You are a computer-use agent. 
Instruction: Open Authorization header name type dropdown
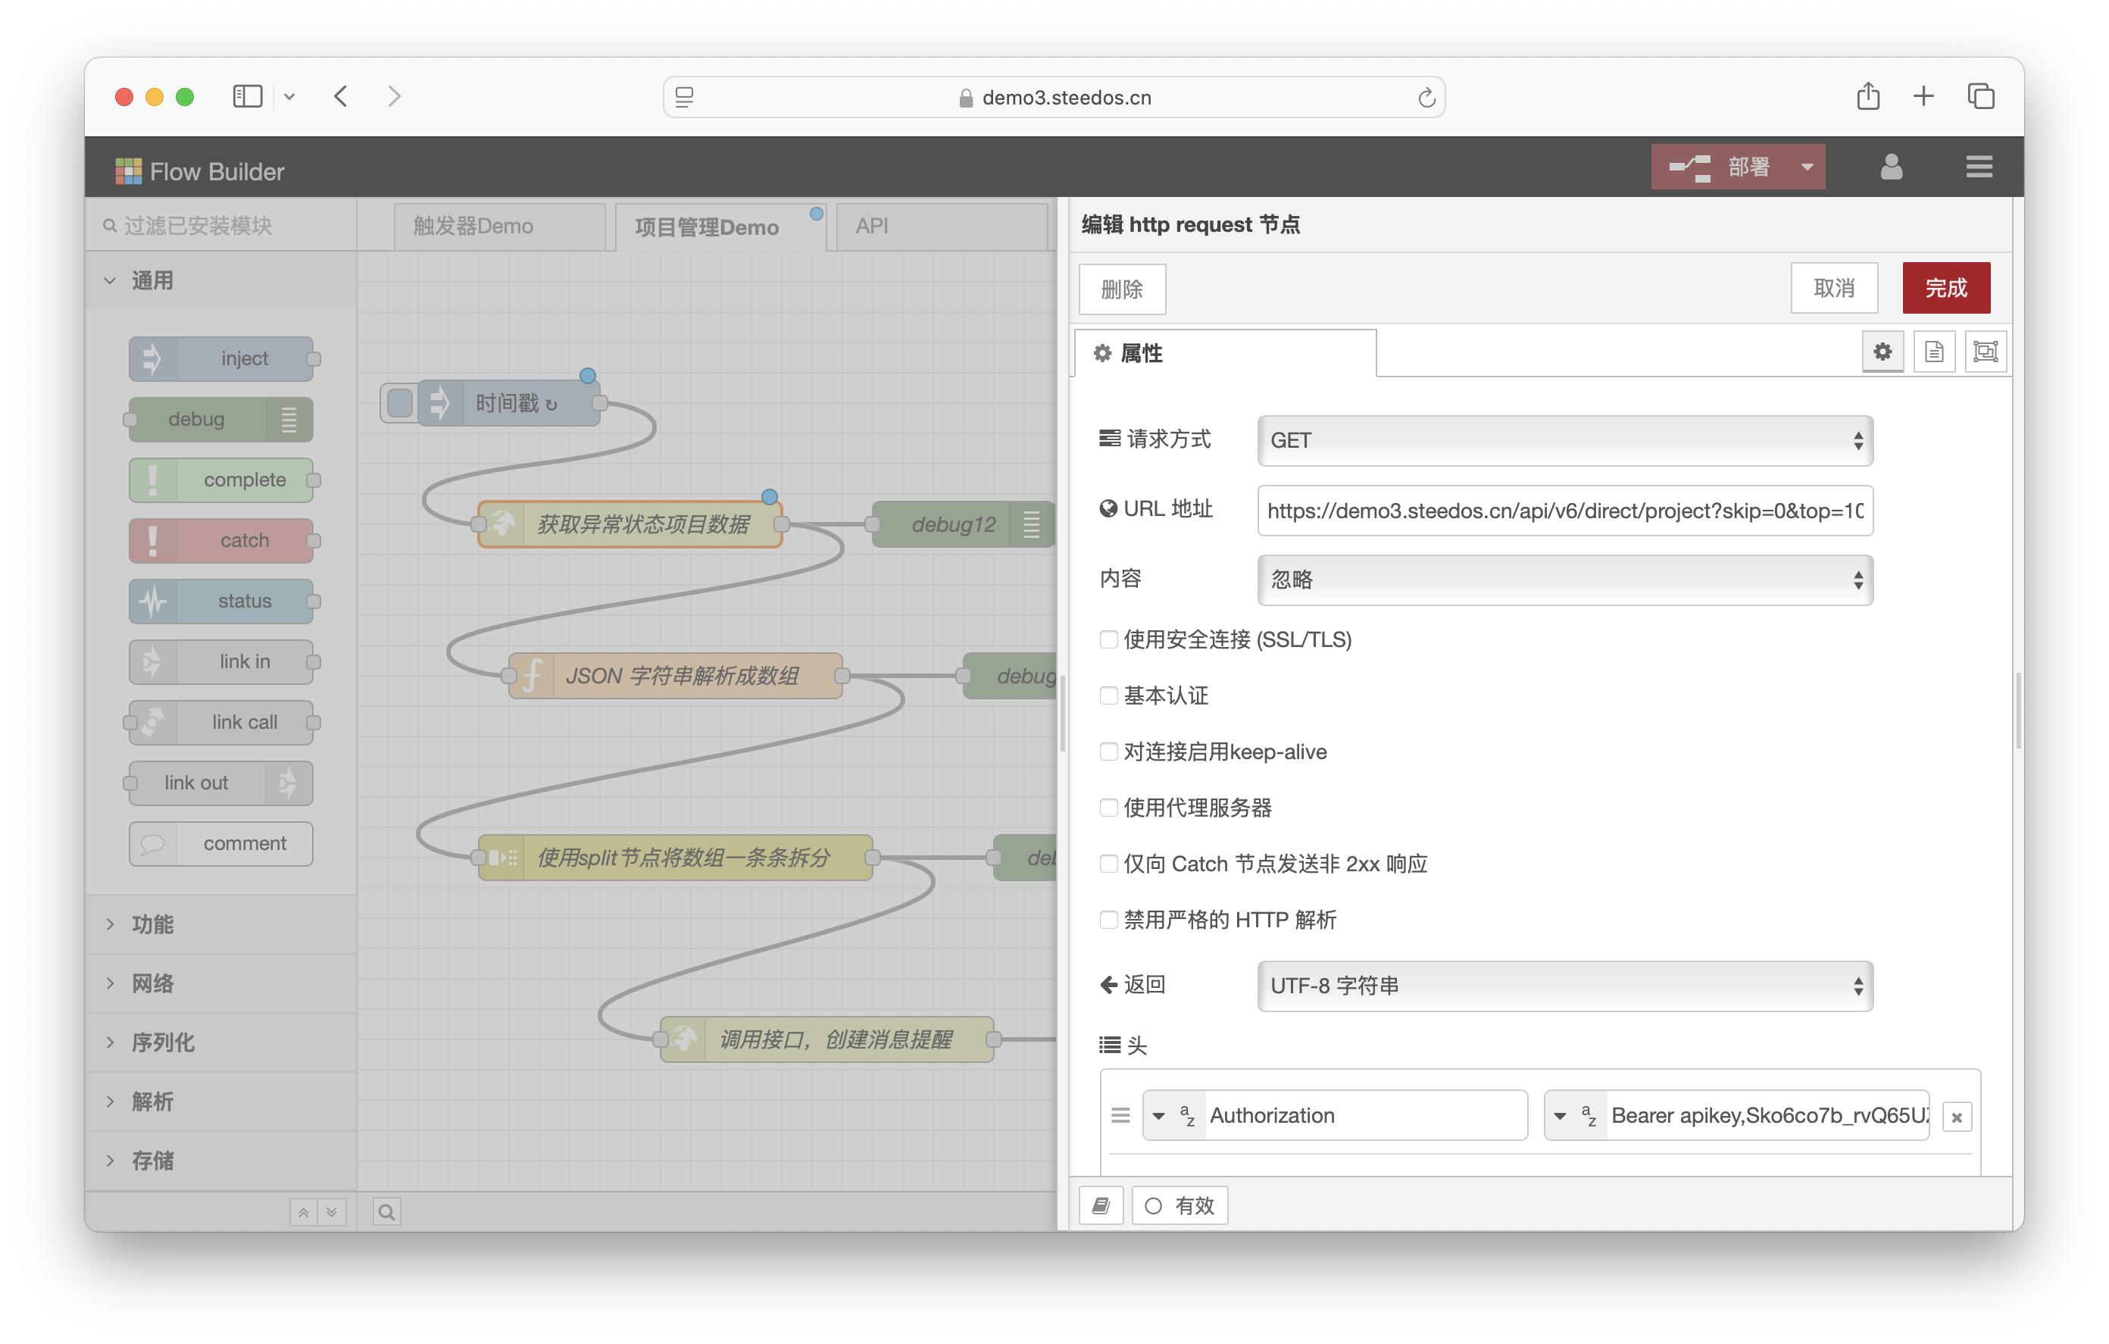(1174, 1115)
